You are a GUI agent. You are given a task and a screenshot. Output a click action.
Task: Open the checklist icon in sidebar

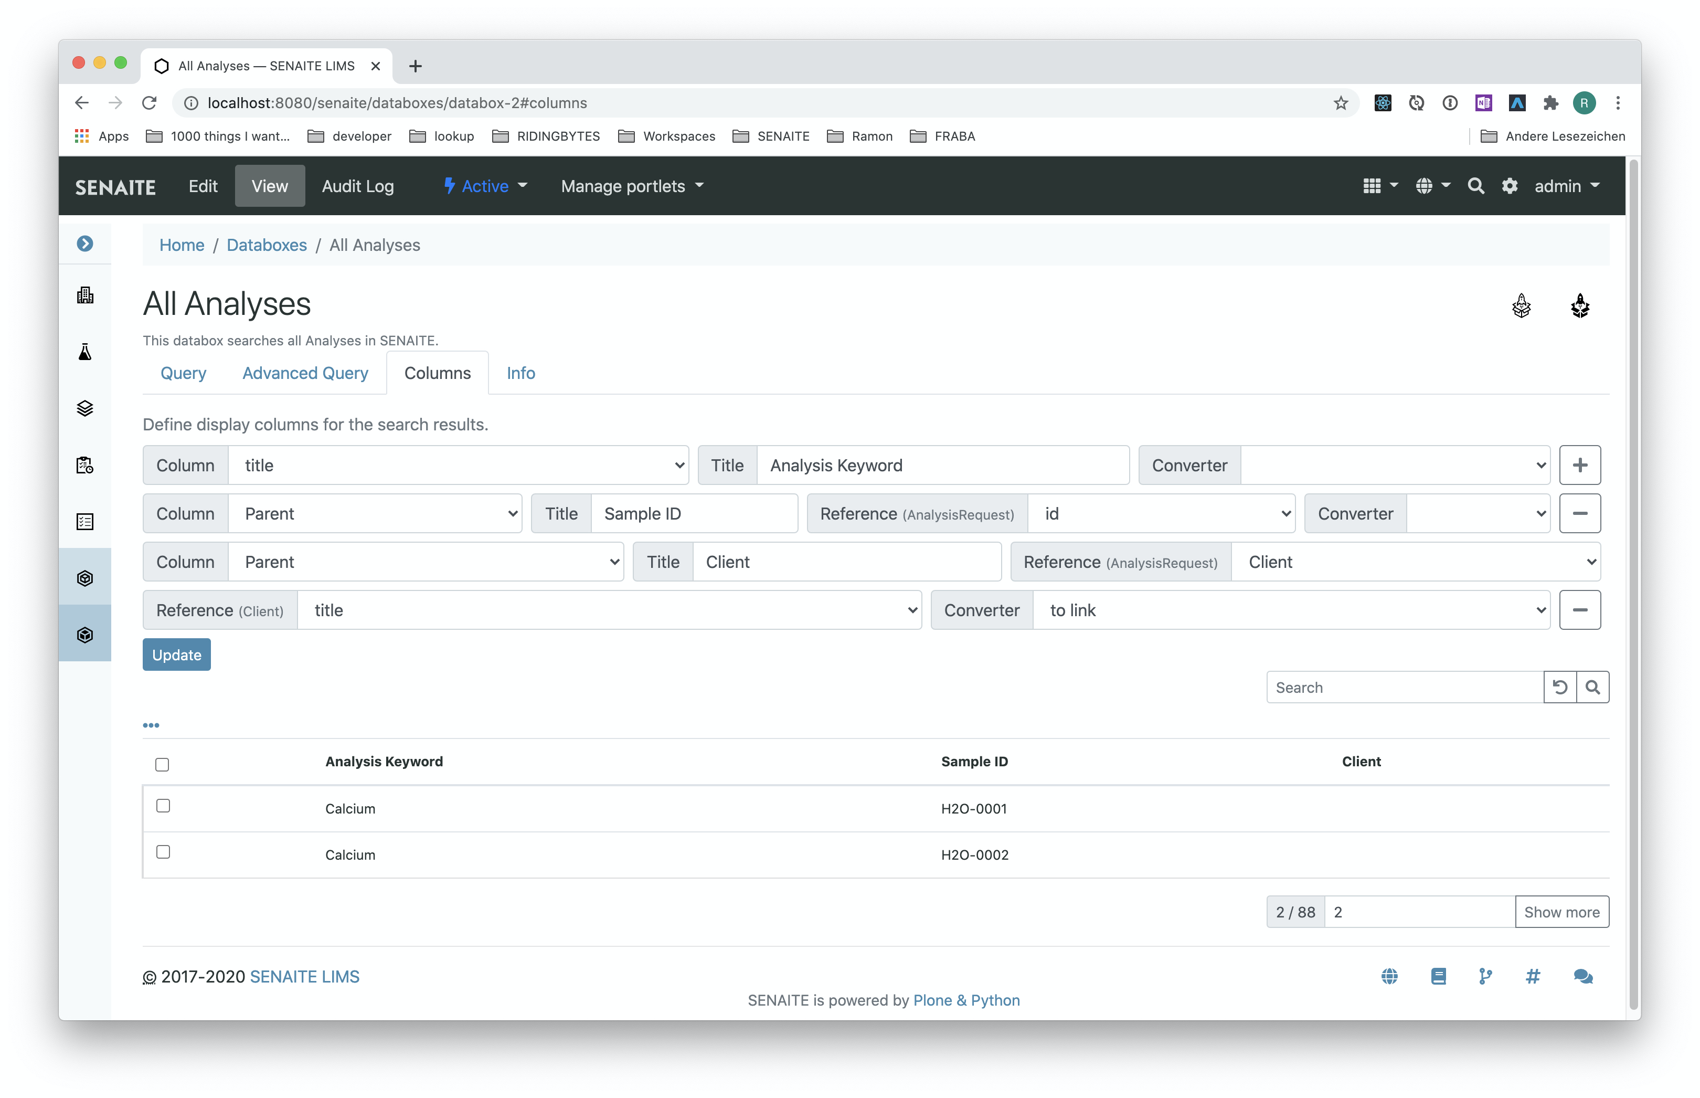click(85, 521)
